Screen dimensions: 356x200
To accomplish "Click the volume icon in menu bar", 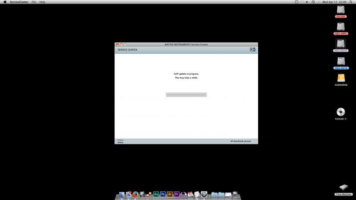I will pos(307,2).
